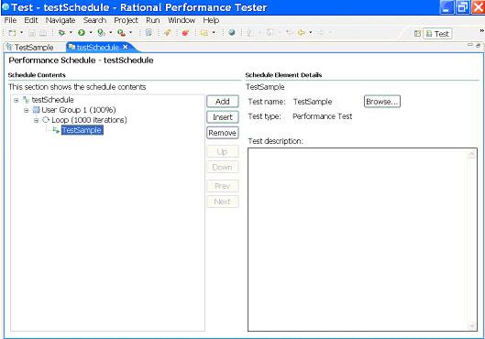Open the Test perspective button

pyautogui.click(x=437, y=34)
